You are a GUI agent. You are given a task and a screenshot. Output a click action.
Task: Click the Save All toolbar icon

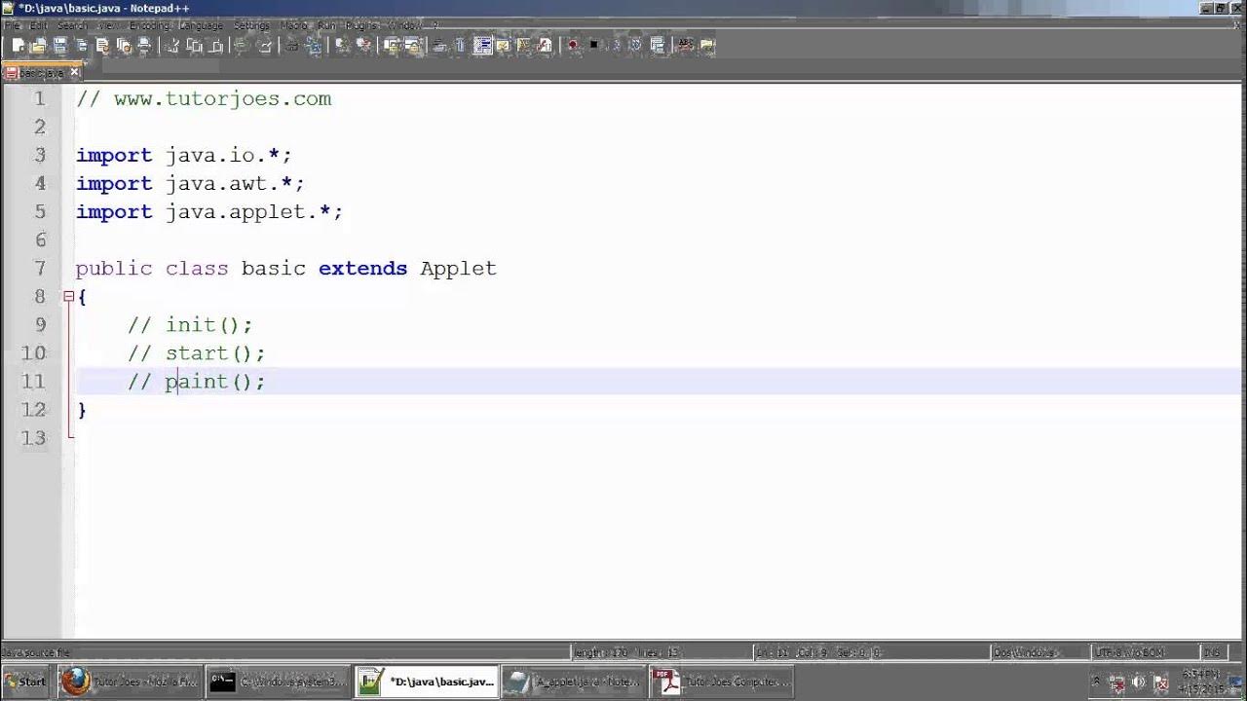click(x=82, y=45)
